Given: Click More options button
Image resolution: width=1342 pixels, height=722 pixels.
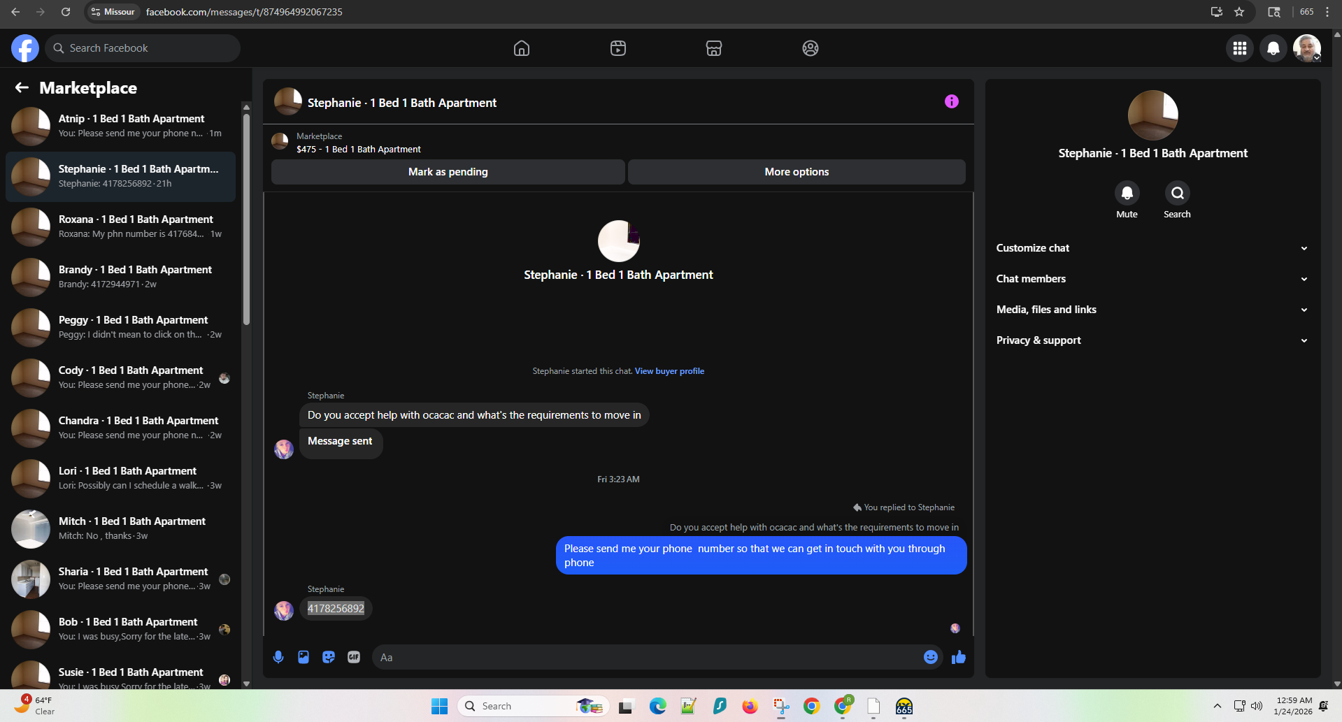Looking at the screenshot, I should pos(797,172).
